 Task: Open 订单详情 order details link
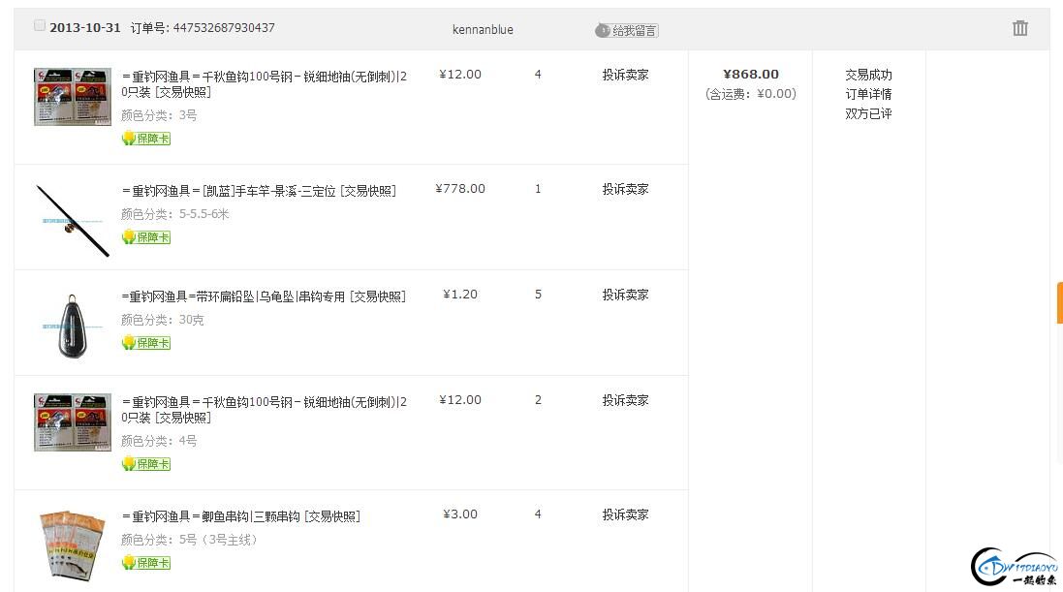(868, 94)
